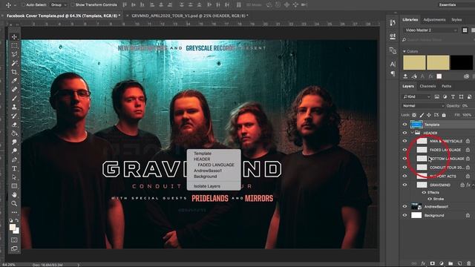Enable Show Transform Controls checkbox

point(73,5)
